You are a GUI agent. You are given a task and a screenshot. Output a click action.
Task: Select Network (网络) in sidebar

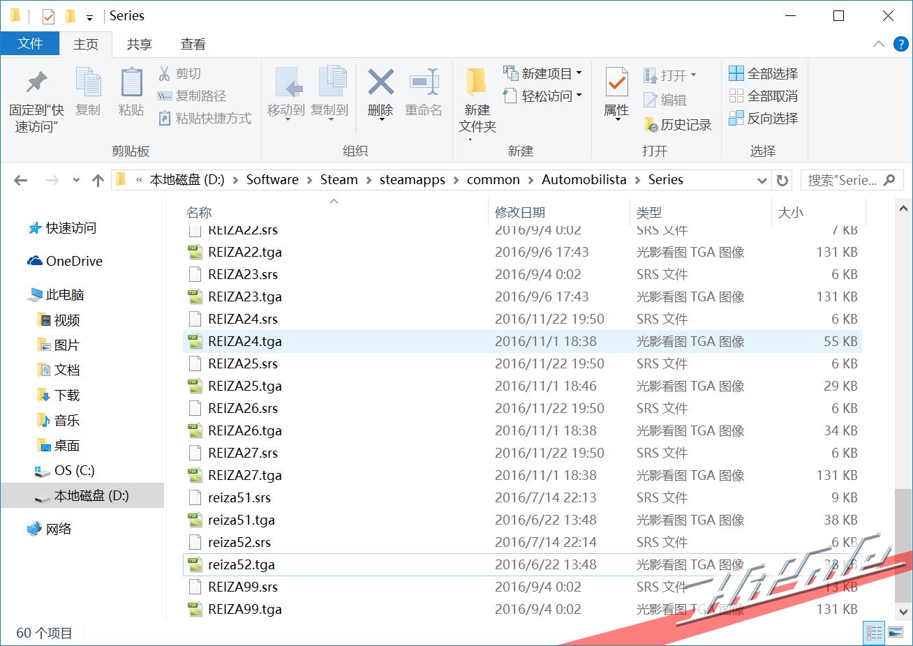[50, 529]
